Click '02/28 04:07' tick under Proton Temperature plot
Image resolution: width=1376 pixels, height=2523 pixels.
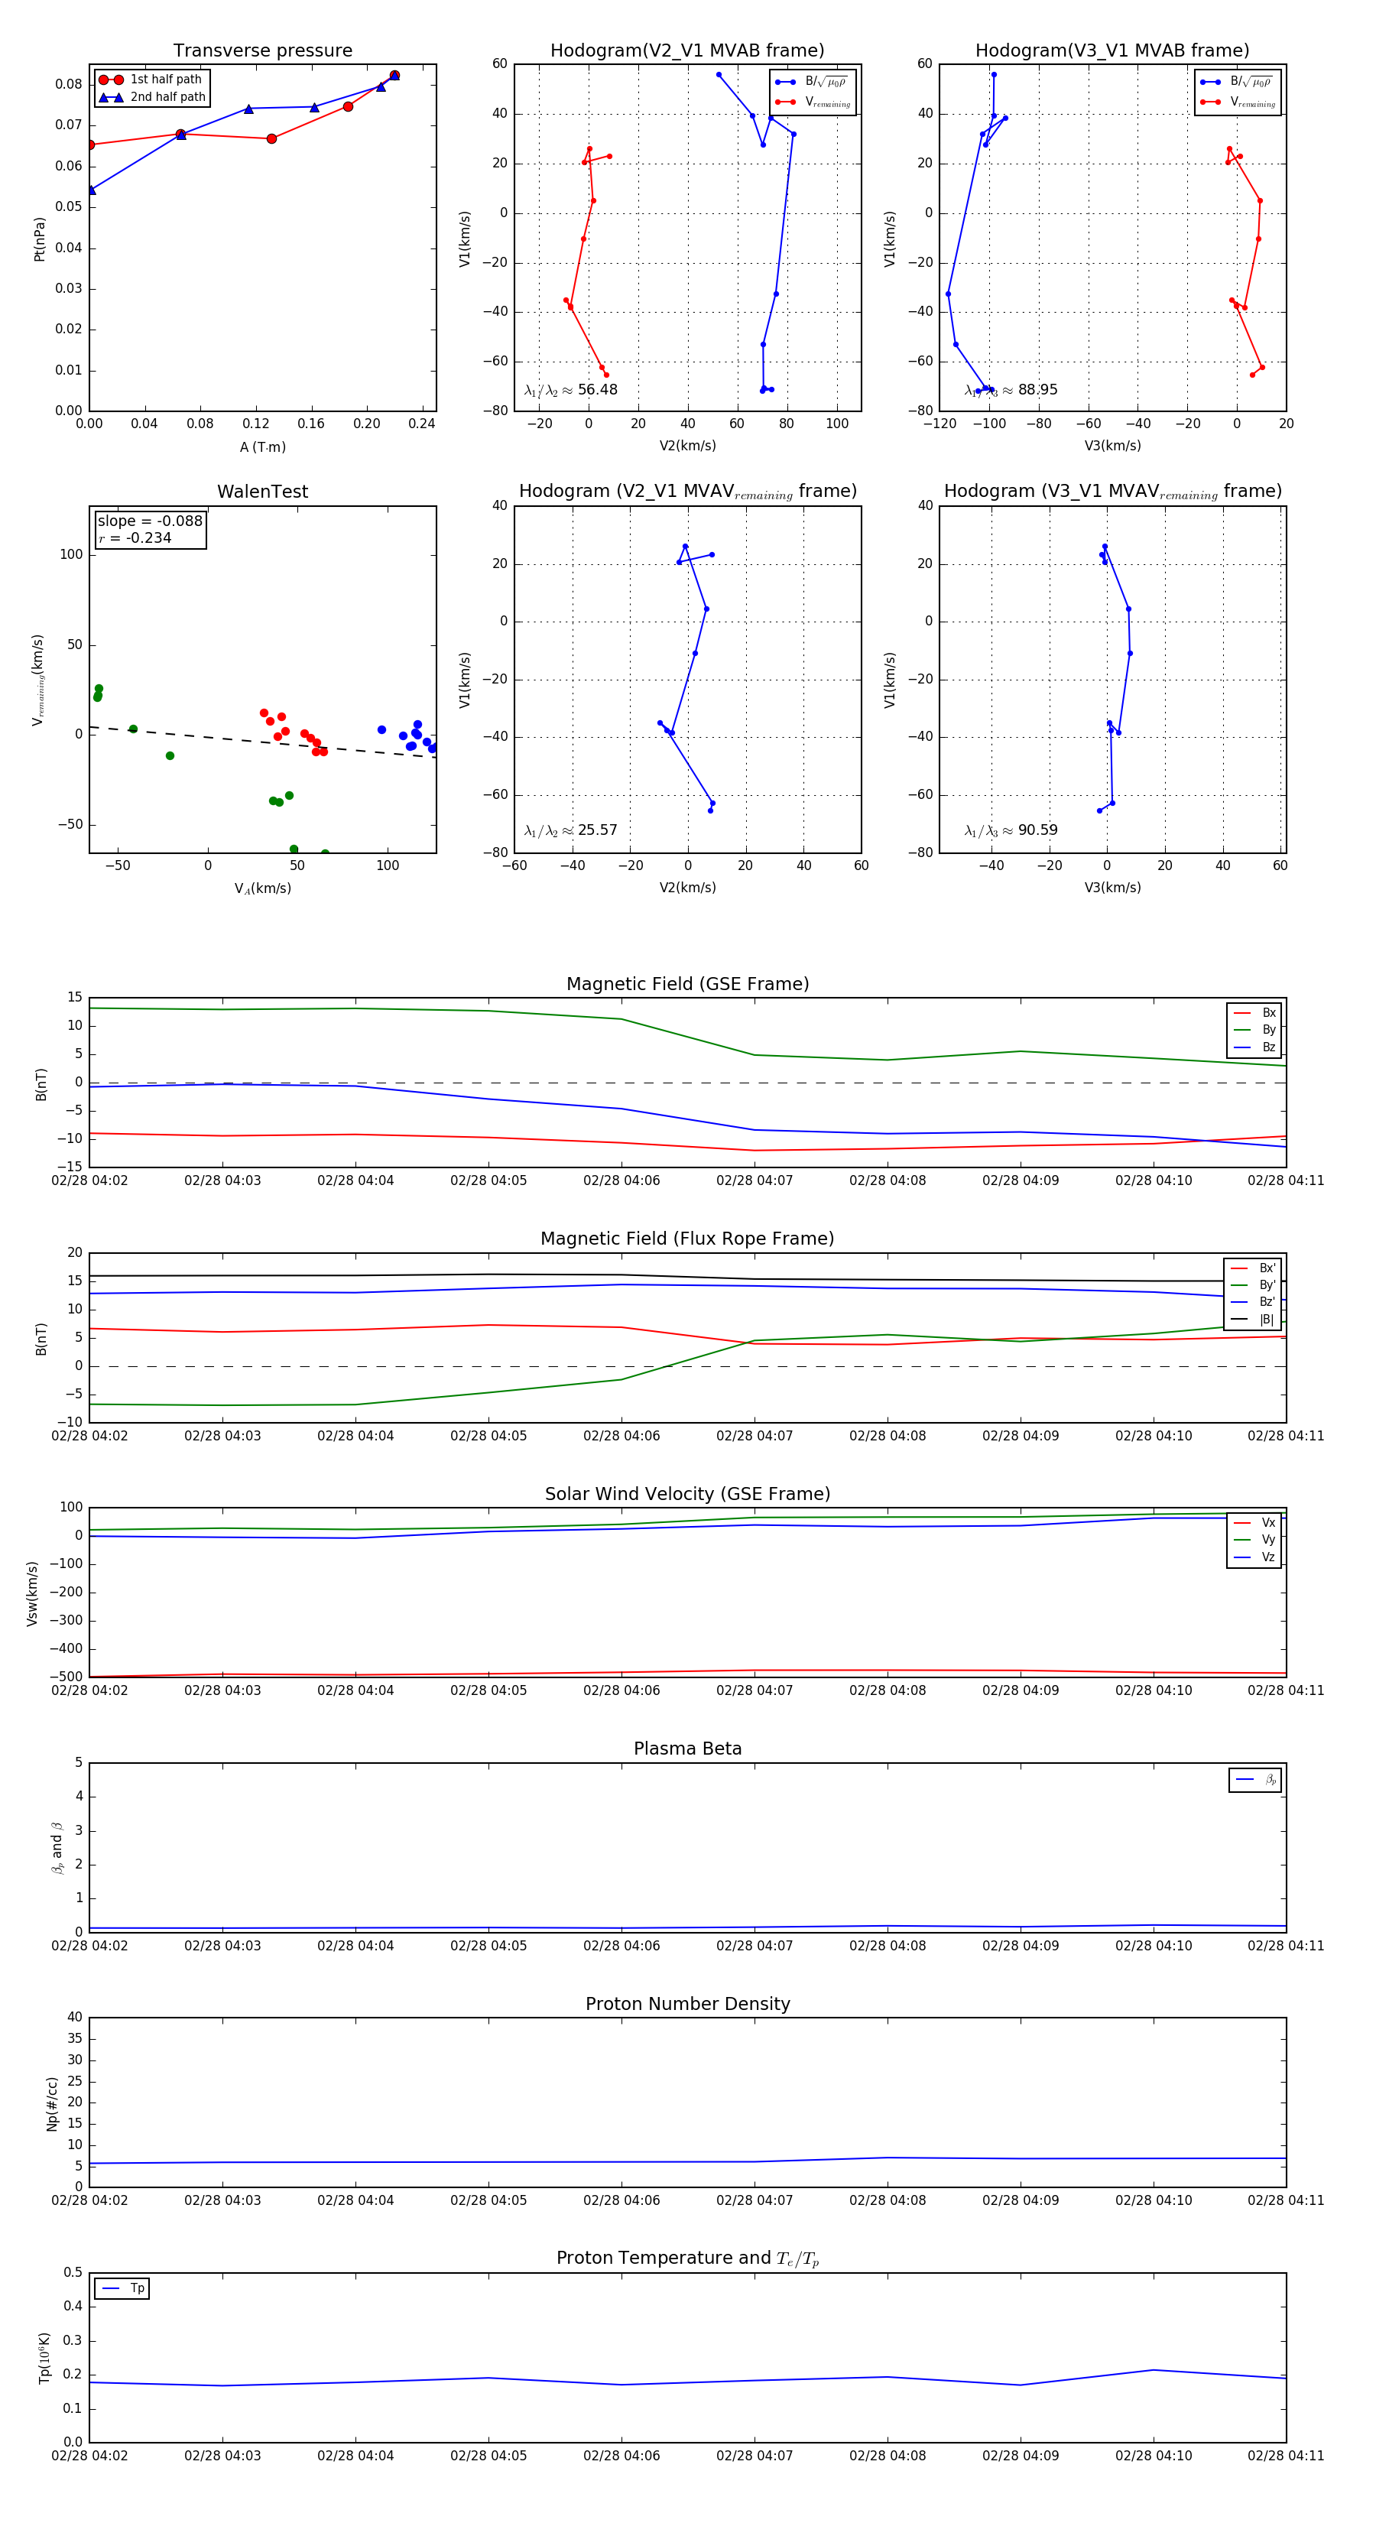(754, 2456)
